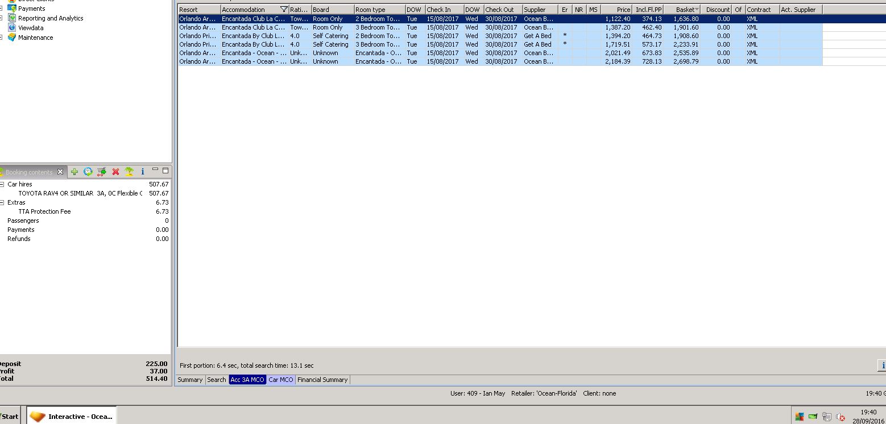Screen dimensions: 886x424
Task: Click the AVG antivirus tray icon
Action: point(800,417)
